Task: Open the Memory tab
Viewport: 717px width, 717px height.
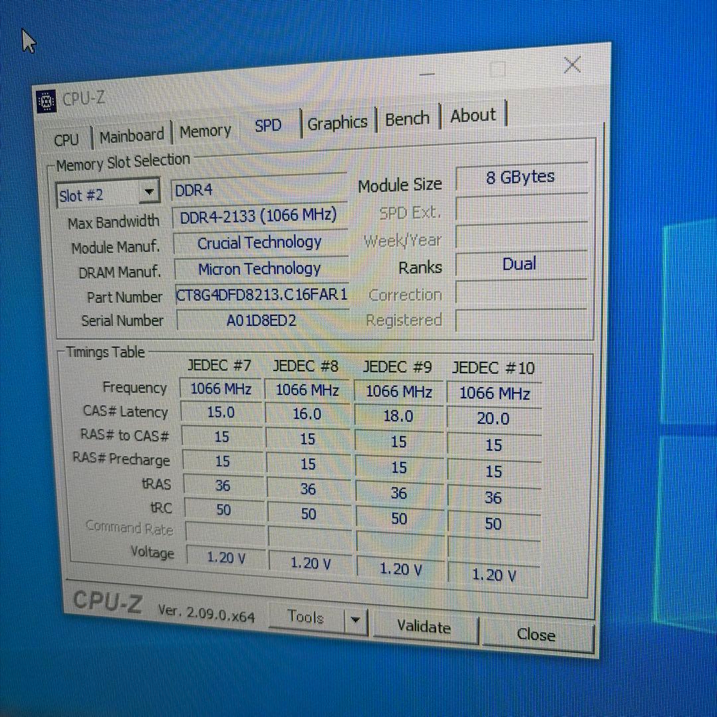Action: [x=204, y=130]
